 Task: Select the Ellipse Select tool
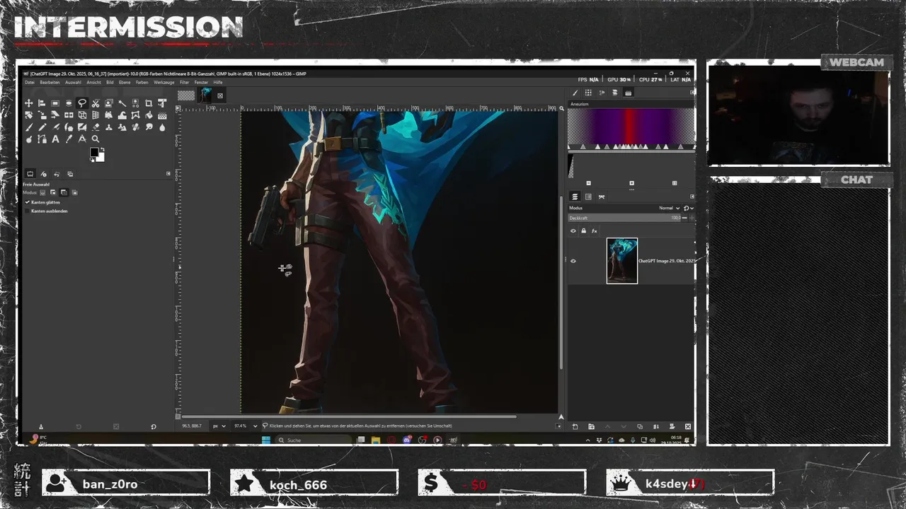pos(69,103)
